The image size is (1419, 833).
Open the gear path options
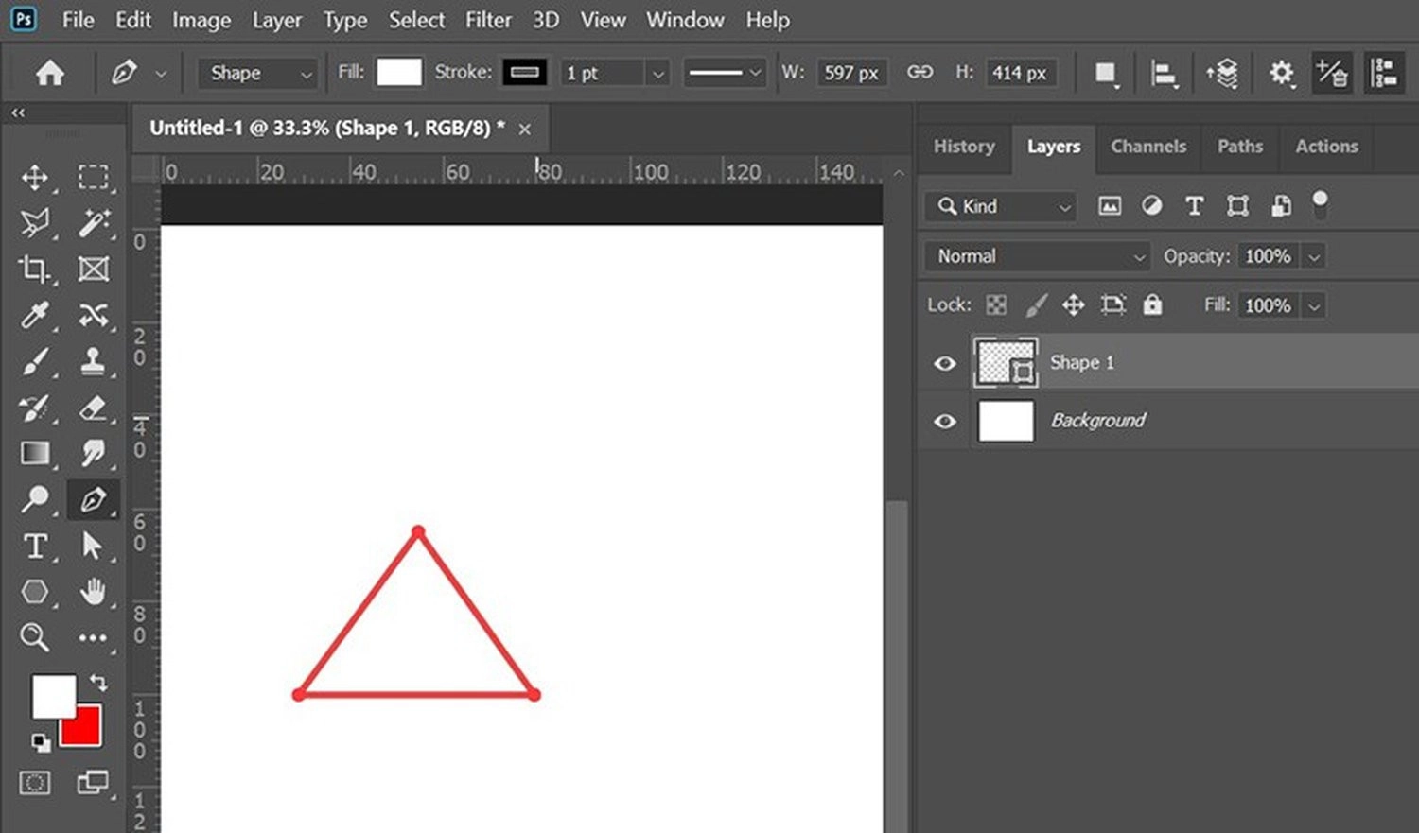coord(1281,73)
